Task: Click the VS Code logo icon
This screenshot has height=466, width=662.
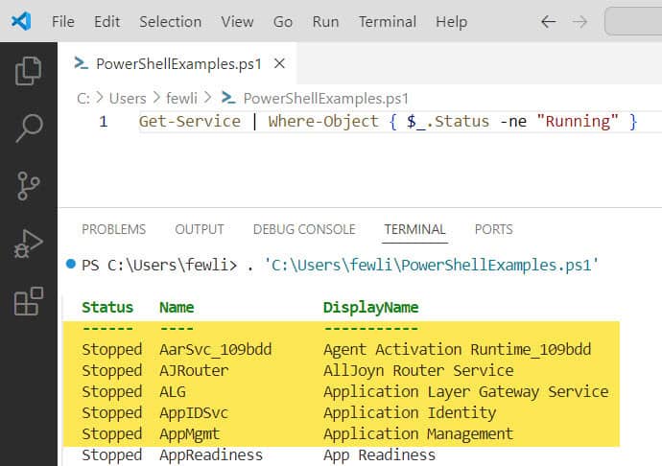Action: [x=21, y=21]
